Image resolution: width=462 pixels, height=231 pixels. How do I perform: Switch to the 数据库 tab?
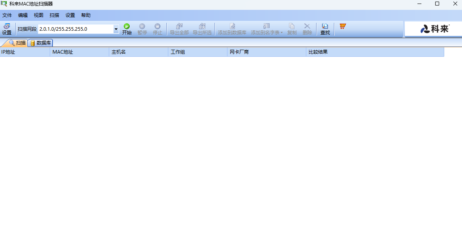pyautogui.click(x=41, y=43)
